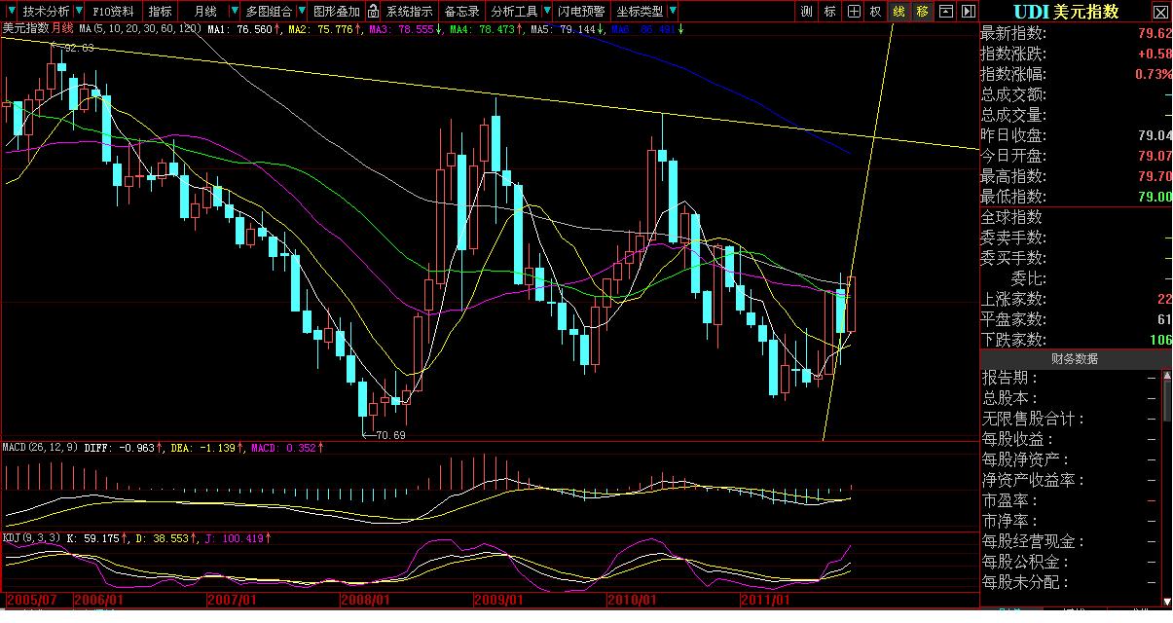Click the grid multi-window icon in top toolbar
The image size is (1173, 623).
pyautogui.click(x=854, y=12)
